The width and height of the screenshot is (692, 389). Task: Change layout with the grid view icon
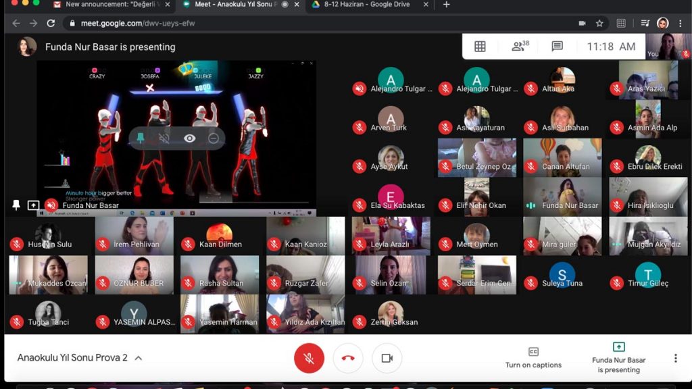[480, 47]
